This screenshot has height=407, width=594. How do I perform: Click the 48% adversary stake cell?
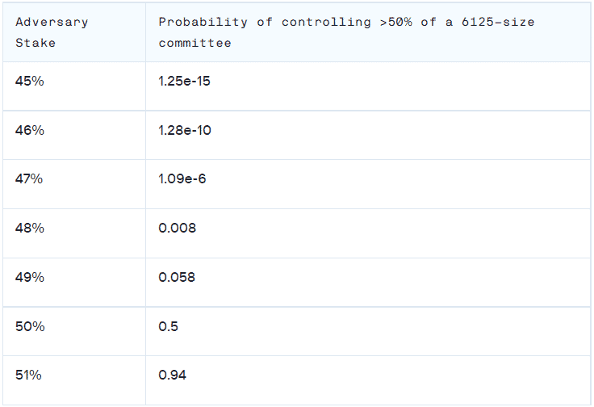point(74,233)
